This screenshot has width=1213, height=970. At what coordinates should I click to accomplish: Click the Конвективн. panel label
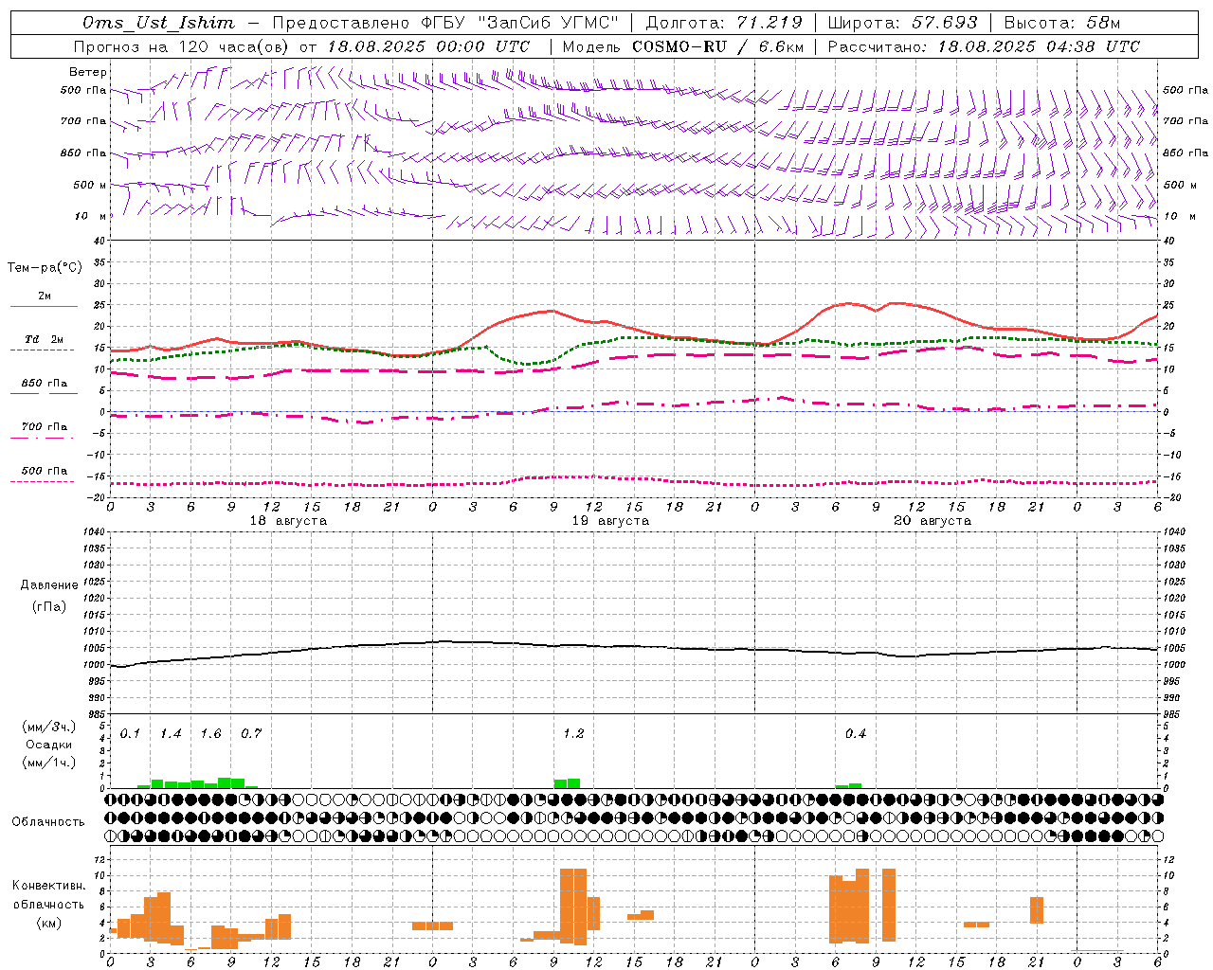tap(49, 886)
